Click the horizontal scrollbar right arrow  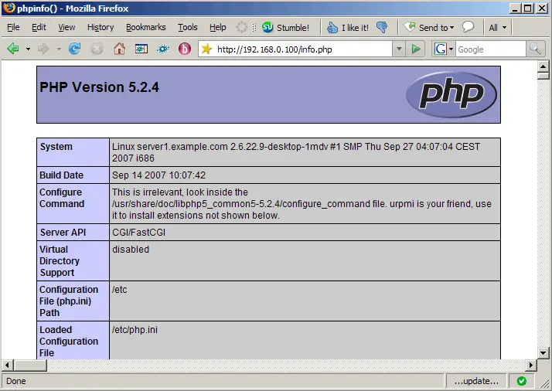pyautogui.click(x=531, y=365)
